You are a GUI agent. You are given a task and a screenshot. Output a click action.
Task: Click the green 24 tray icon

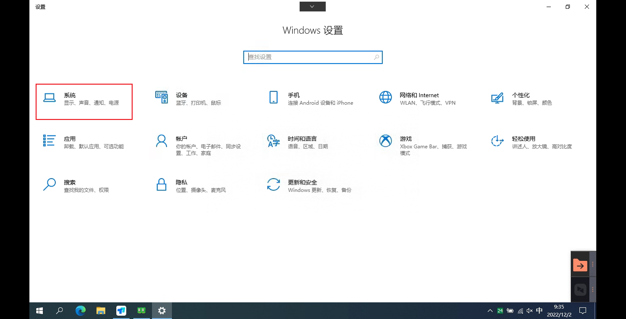pos(500,311)
